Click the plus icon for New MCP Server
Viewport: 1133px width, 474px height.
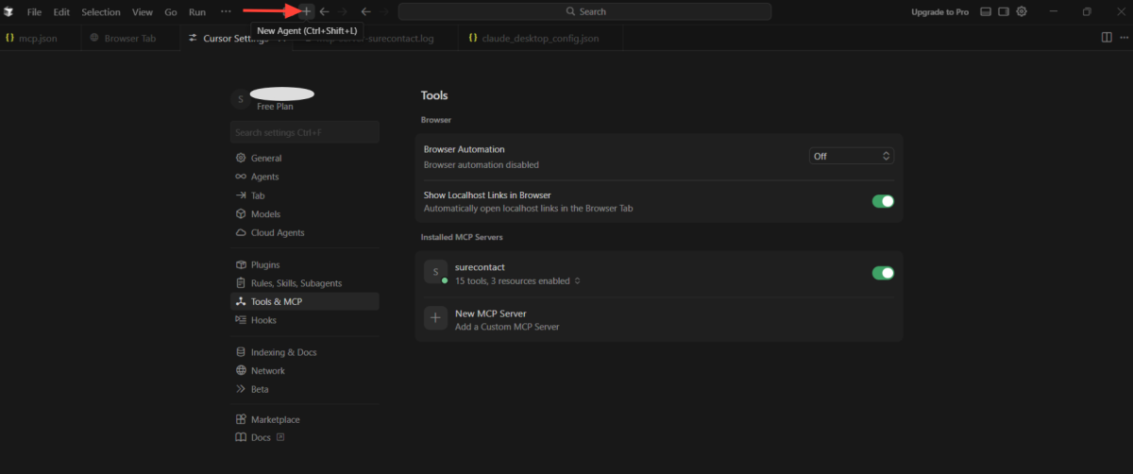(435, 319)
